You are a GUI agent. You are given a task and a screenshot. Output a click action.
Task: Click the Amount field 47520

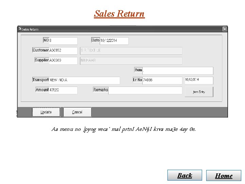click(x=63, y=90)
